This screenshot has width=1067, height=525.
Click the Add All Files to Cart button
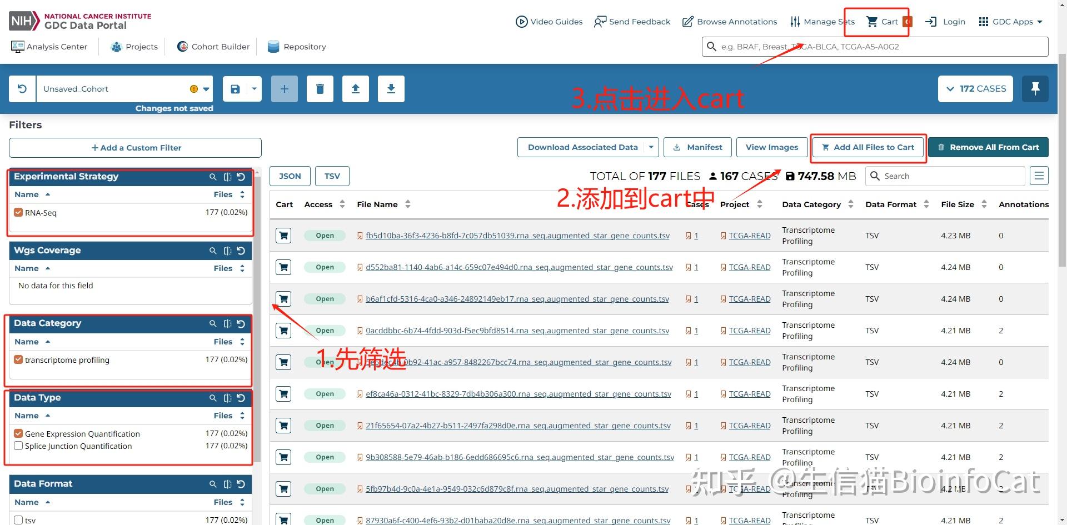[x=867, y=147]
